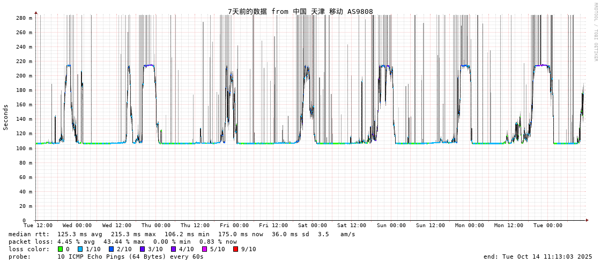Click the light blue 1/10 loss swatch
The height and width of the screenshot is (264, 601).
tap(80, 249)
